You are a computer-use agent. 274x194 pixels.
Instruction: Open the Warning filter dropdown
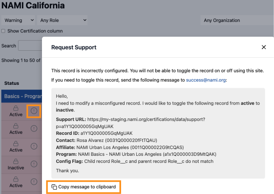click(x=18, y=20)
